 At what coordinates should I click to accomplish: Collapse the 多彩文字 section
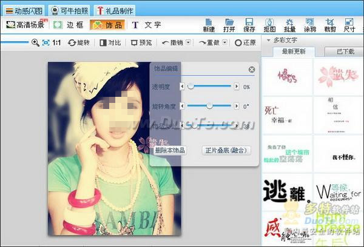[269, 40]
